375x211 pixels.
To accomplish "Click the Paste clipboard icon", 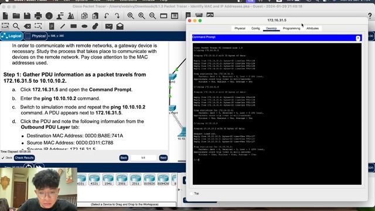I will pos(95,16).
